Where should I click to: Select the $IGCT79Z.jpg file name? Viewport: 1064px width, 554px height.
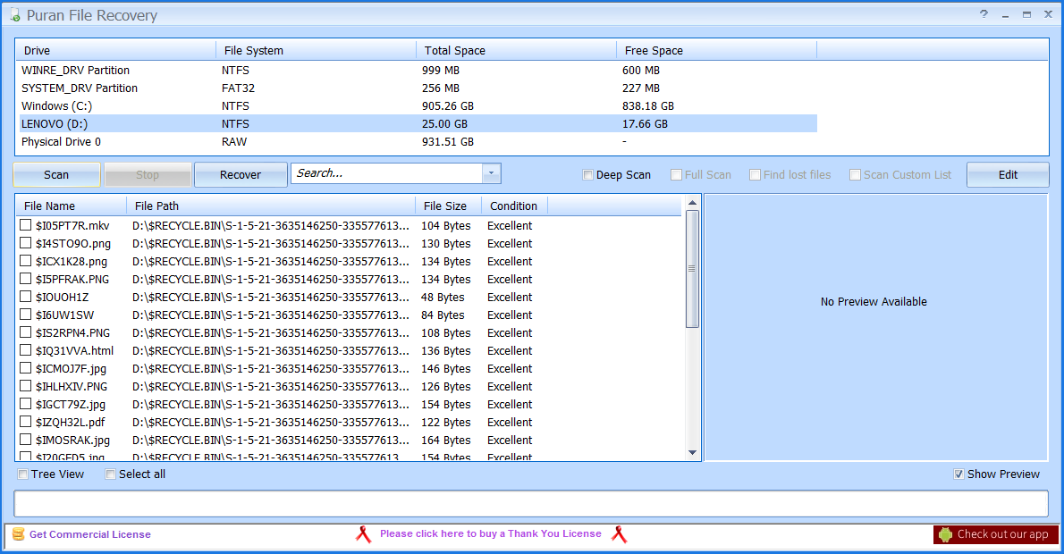[x=71, y=404]
